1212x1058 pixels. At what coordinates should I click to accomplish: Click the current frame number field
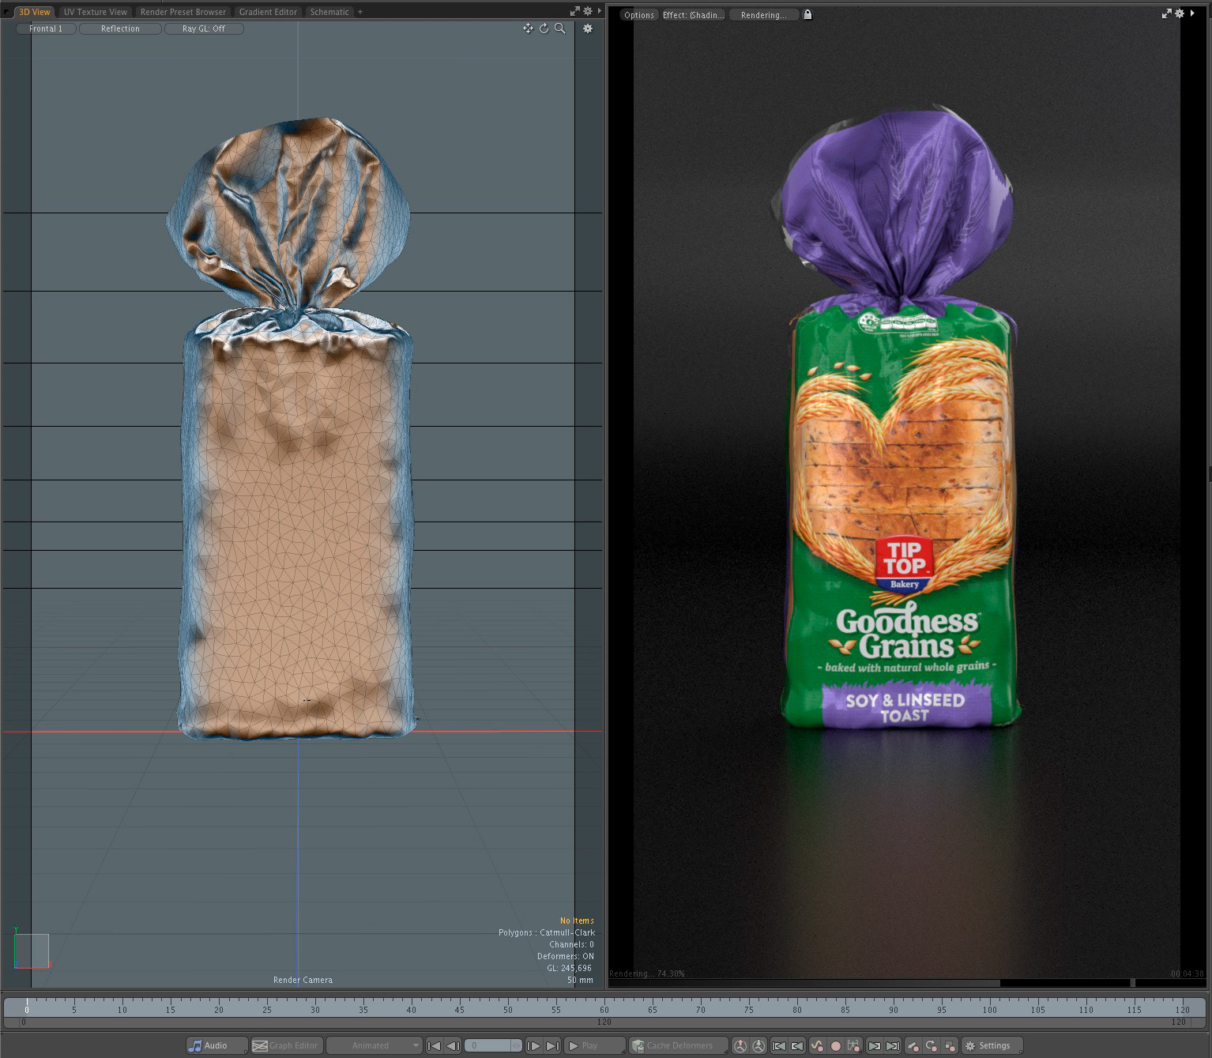493,1045
